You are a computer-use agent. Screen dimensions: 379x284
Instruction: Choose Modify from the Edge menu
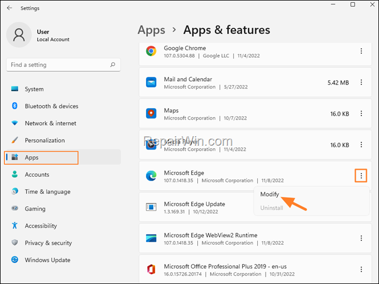point(270,194)
